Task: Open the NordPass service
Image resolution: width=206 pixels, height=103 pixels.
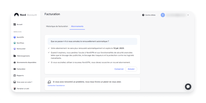Action: (x=19, y=43)
